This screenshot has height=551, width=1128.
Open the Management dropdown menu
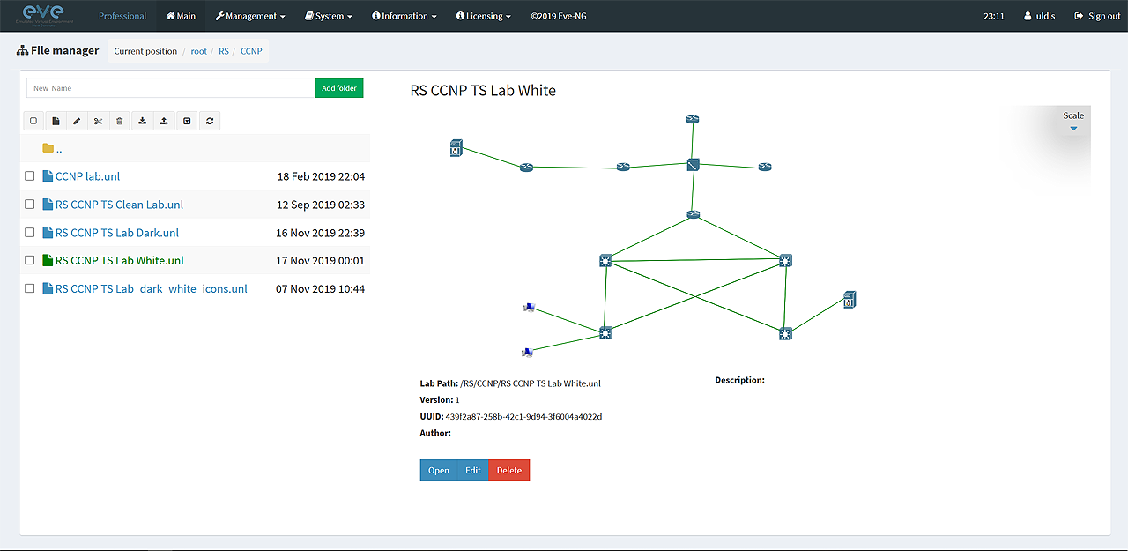pos(250,16)
